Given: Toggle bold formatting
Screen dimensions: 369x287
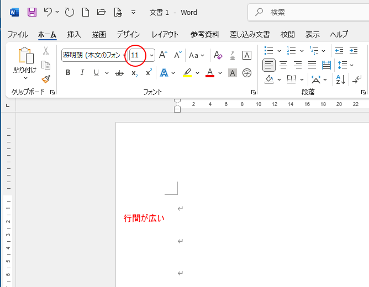Looking at the screenshot, I should (68, 73).
